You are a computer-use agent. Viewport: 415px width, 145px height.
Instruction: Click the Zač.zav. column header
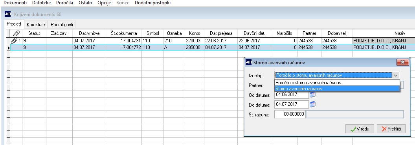coord(59,33)
